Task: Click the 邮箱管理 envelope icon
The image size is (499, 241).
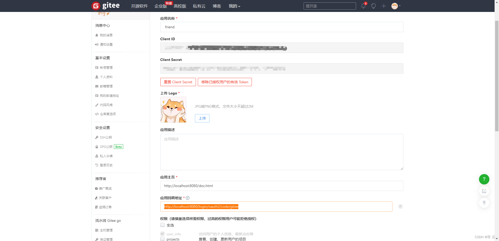Action: tap(97, 86)
